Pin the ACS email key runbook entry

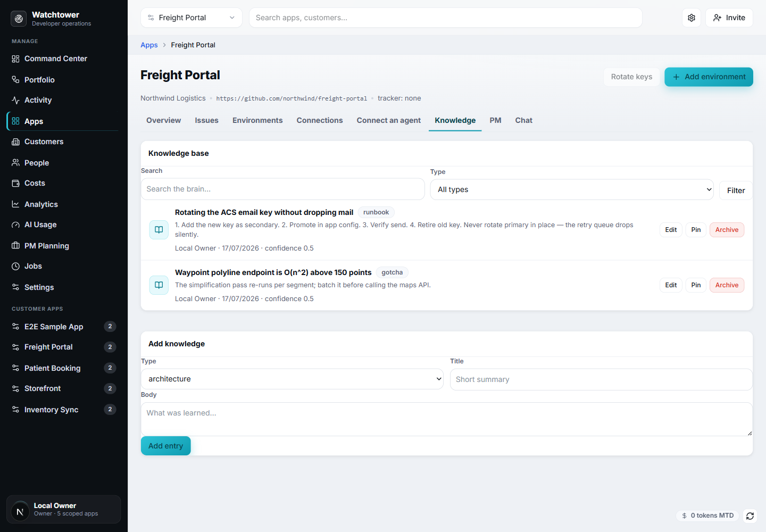pyautogui.click(x=696, y=230)
